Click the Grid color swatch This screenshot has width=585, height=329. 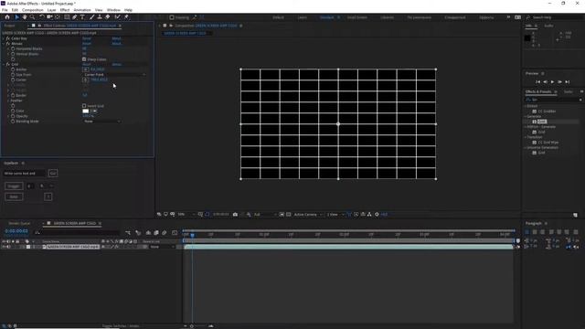click(x=85, y=111)
